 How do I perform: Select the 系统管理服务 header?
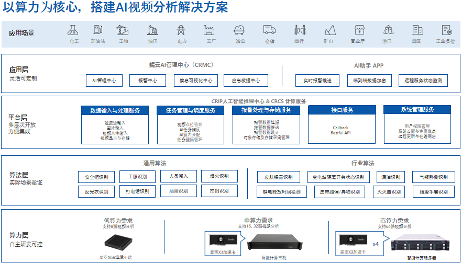pos(417,110)
